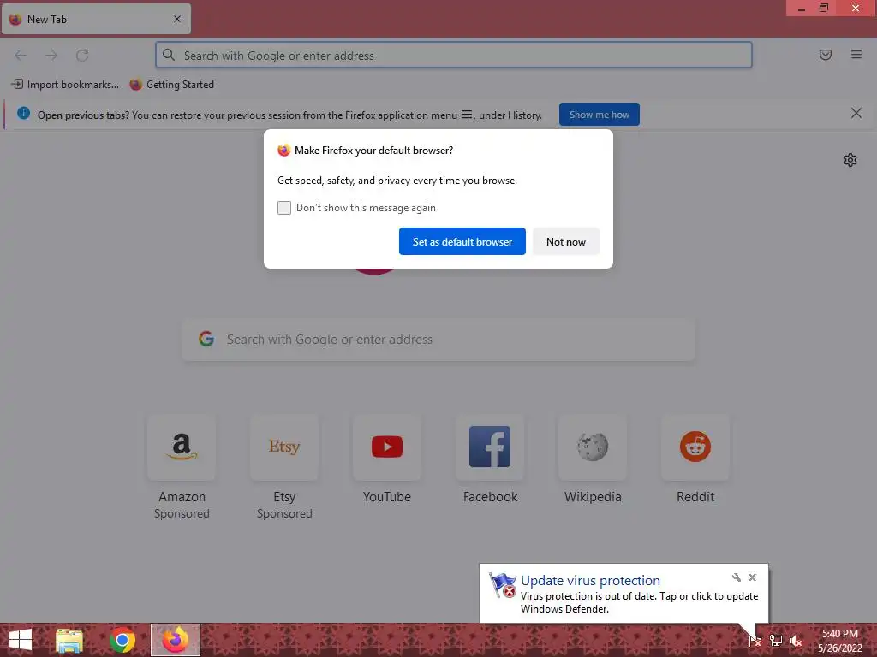Click the forward navigation arrow

click(x=51, y=56)
